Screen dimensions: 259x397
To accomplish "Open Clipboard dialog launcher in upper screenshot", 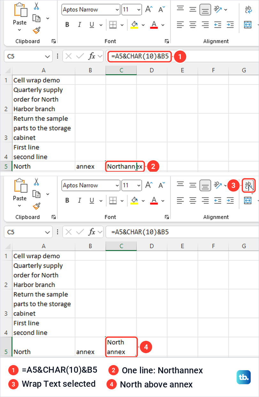I will (53, 41).
